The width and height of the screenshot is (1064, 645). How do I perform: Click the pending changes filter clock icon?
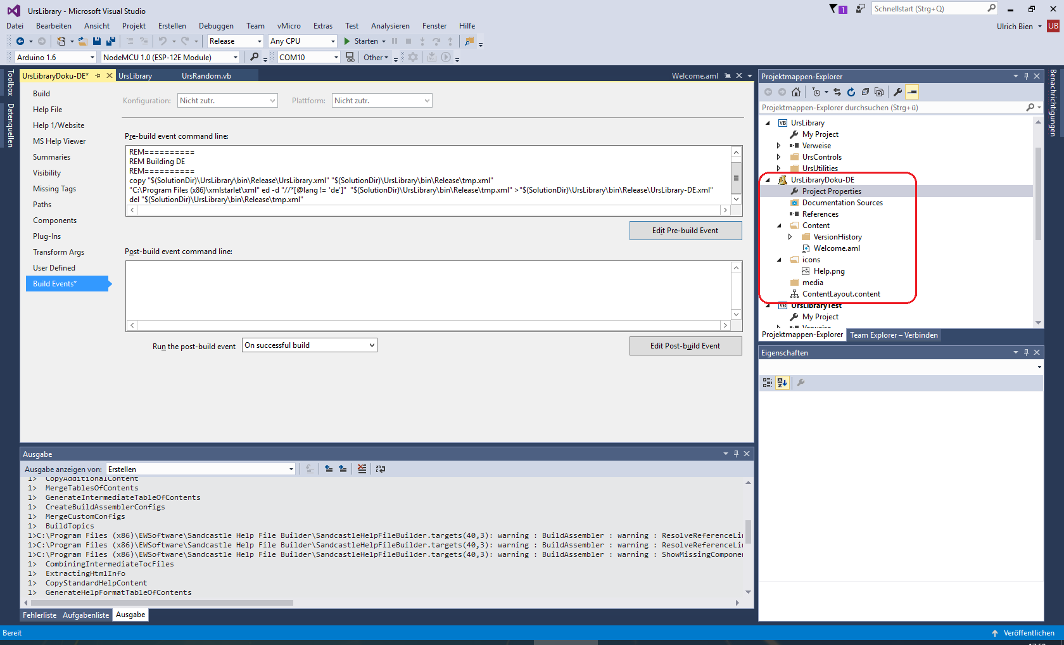pos(816,92)
